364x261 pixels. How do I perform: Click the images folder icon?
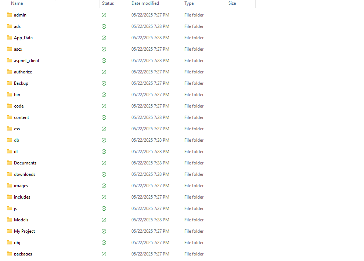click(10, 186)
